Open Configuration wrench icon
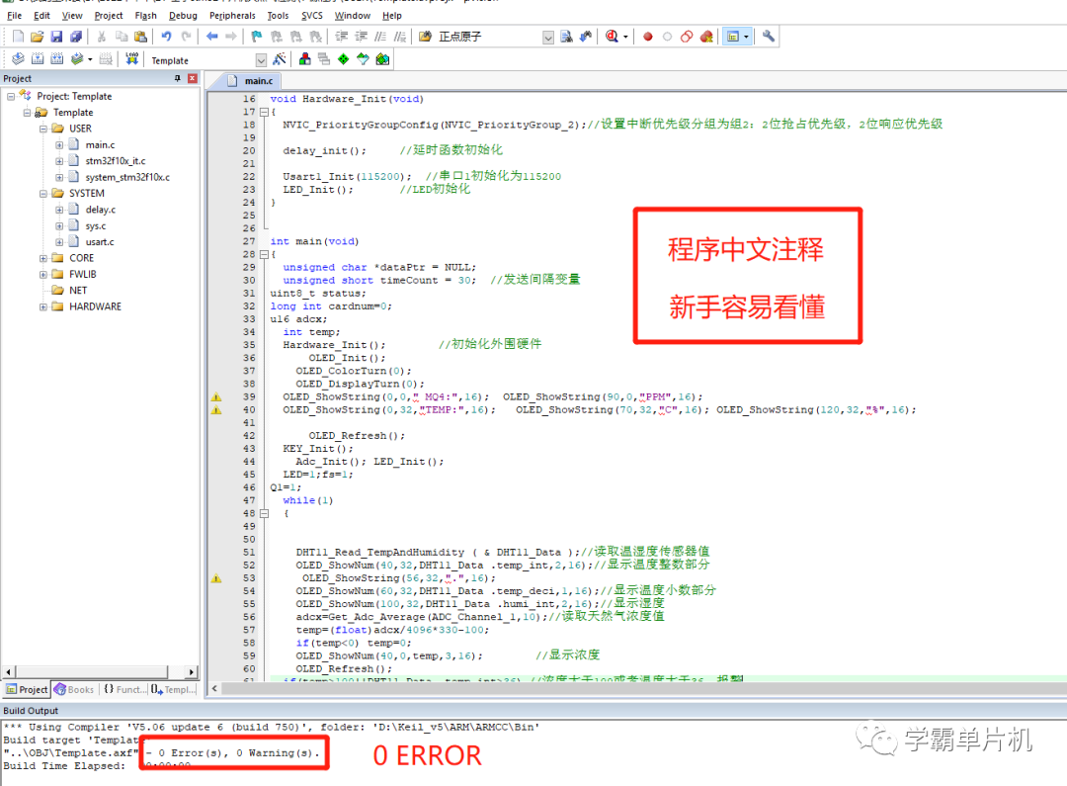This screenshot has width=1067, height=786. (769, 37)
